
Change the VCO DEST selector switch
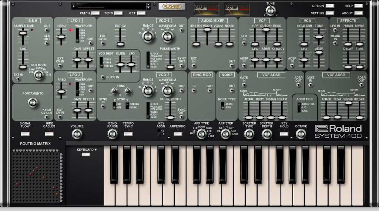101,62
